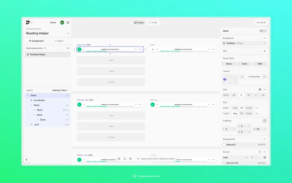Click the border position icon beside width
292x183 pixels.
(x=265, y=158)
